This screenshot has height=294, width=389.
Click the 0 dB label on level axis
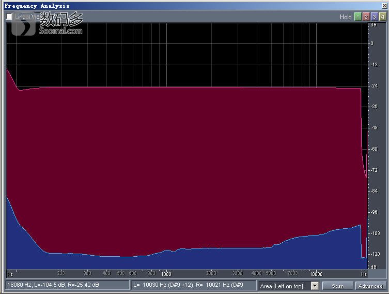coord(372,43)
